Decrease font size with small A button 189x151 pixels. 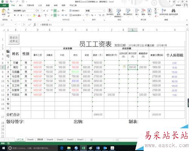click(48, 11)
